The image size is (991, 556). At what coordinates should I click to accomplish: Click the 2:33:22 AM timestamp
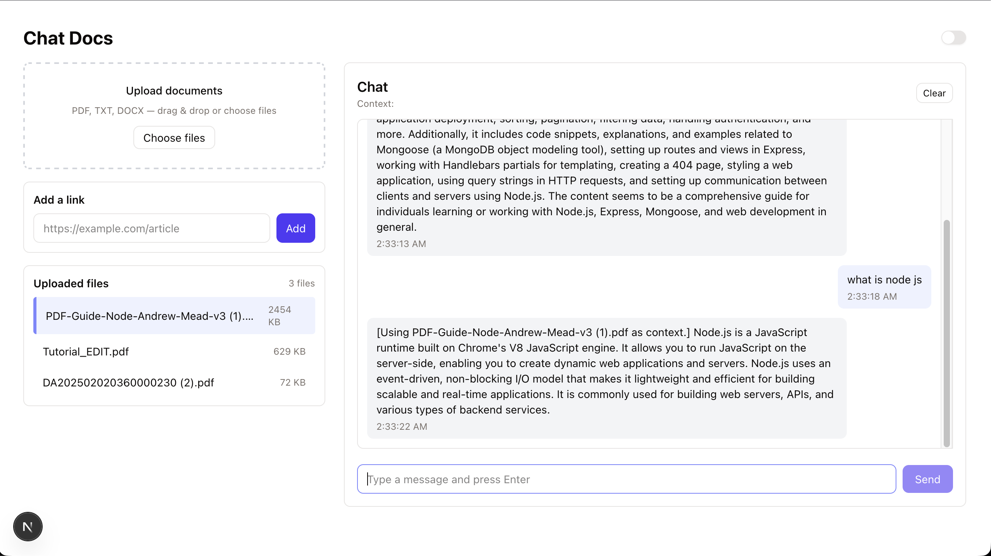[x=402, y=426]
